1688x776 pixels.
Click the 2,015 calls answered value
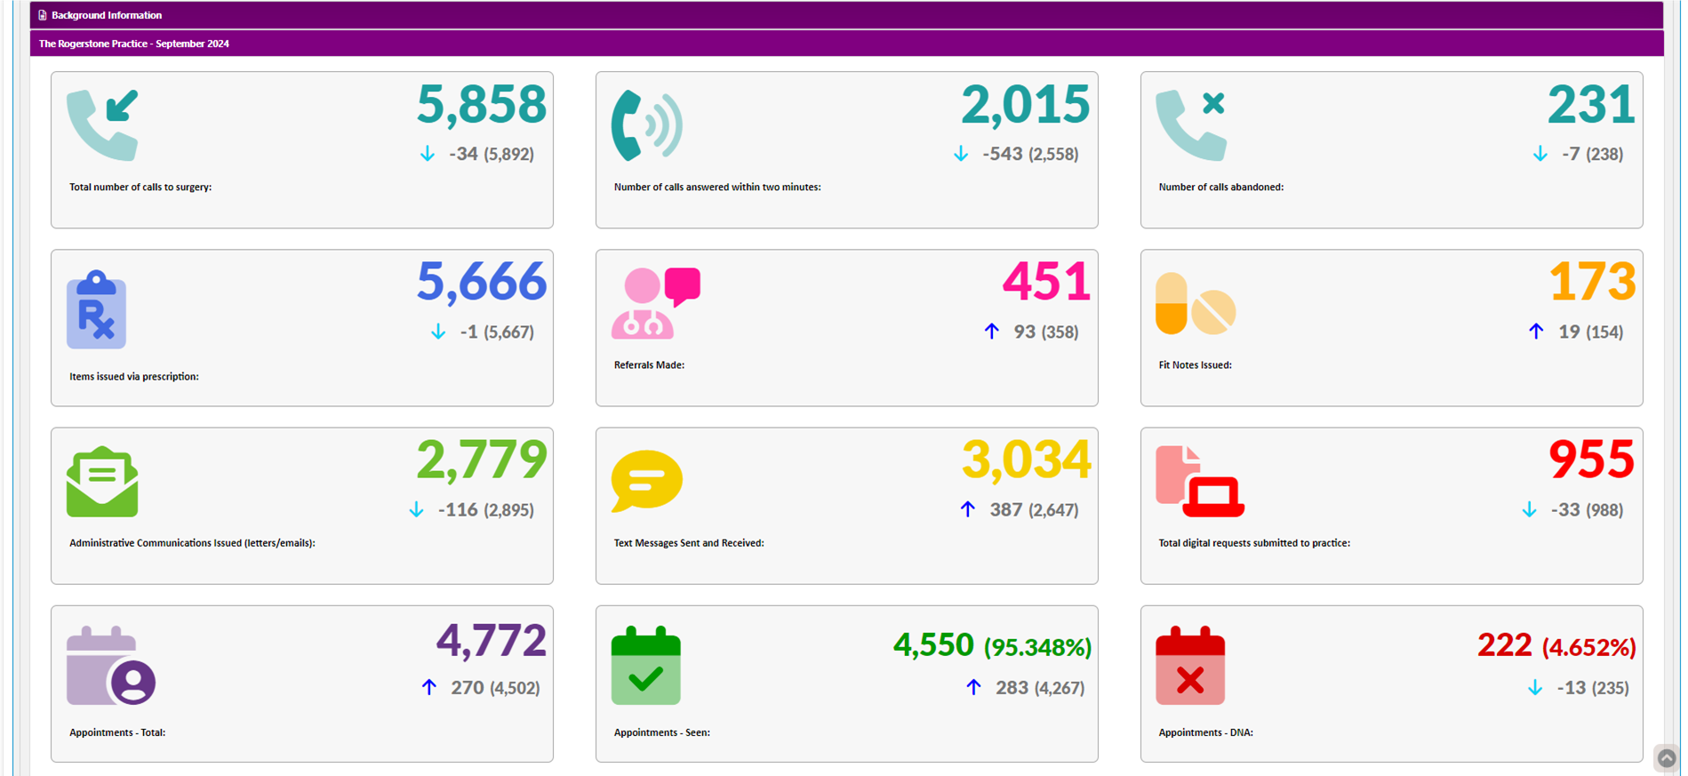1025,104
